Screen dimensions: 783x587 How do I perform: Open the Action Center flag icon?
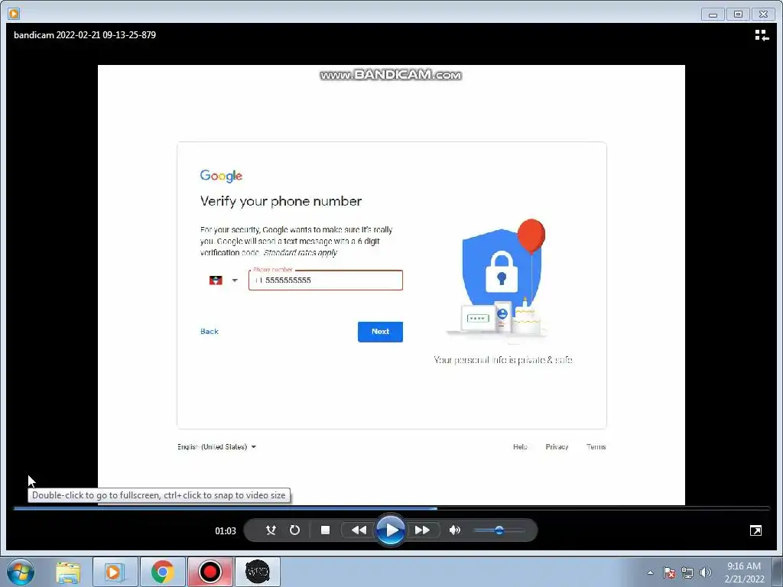pyautogui.click(x=669, y=572)
